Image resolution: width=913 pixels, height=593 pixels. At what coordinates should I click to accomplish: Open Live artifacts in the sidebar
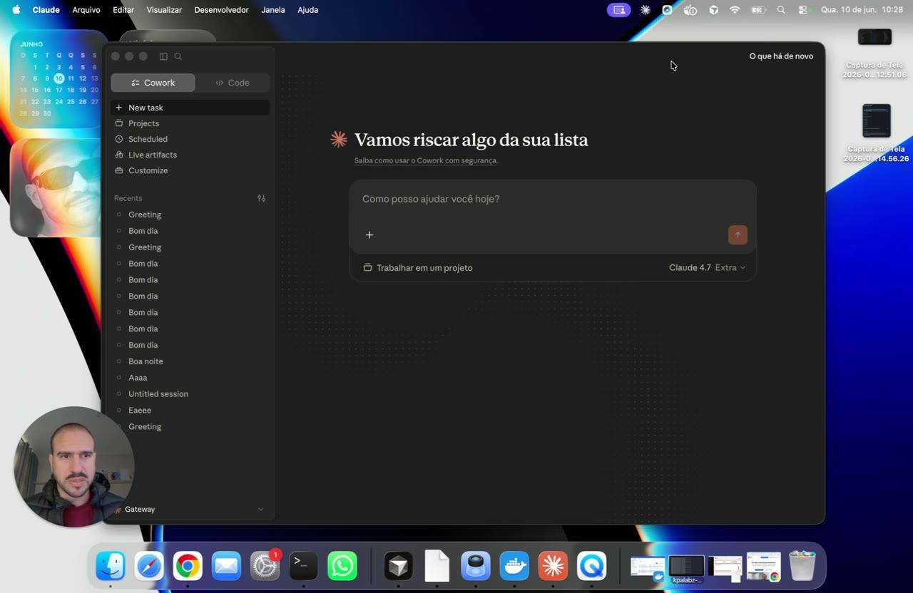coord(190,155)
